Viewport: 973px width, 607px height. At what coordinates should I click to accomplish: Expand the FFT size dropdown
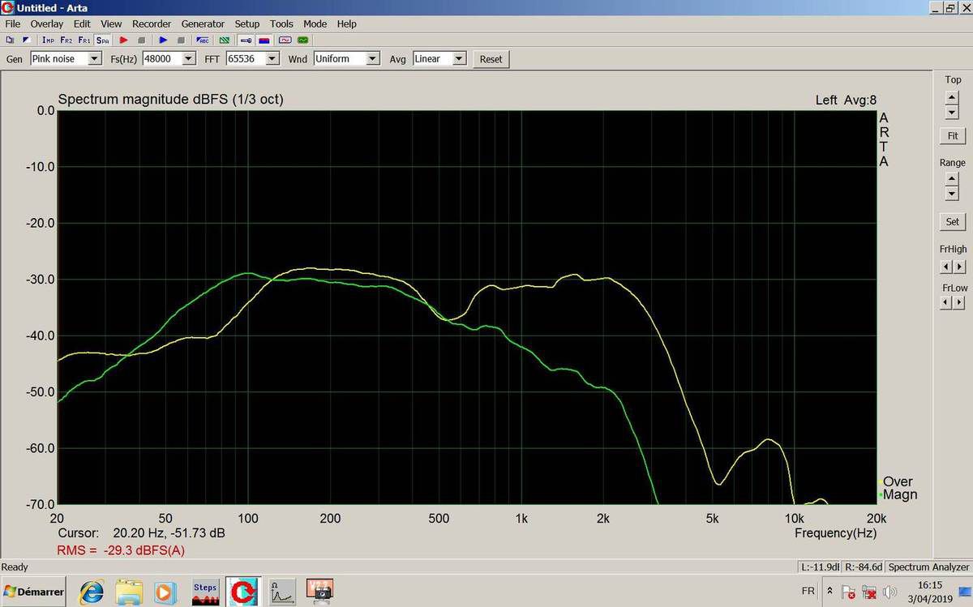click(x=272, y=58)
